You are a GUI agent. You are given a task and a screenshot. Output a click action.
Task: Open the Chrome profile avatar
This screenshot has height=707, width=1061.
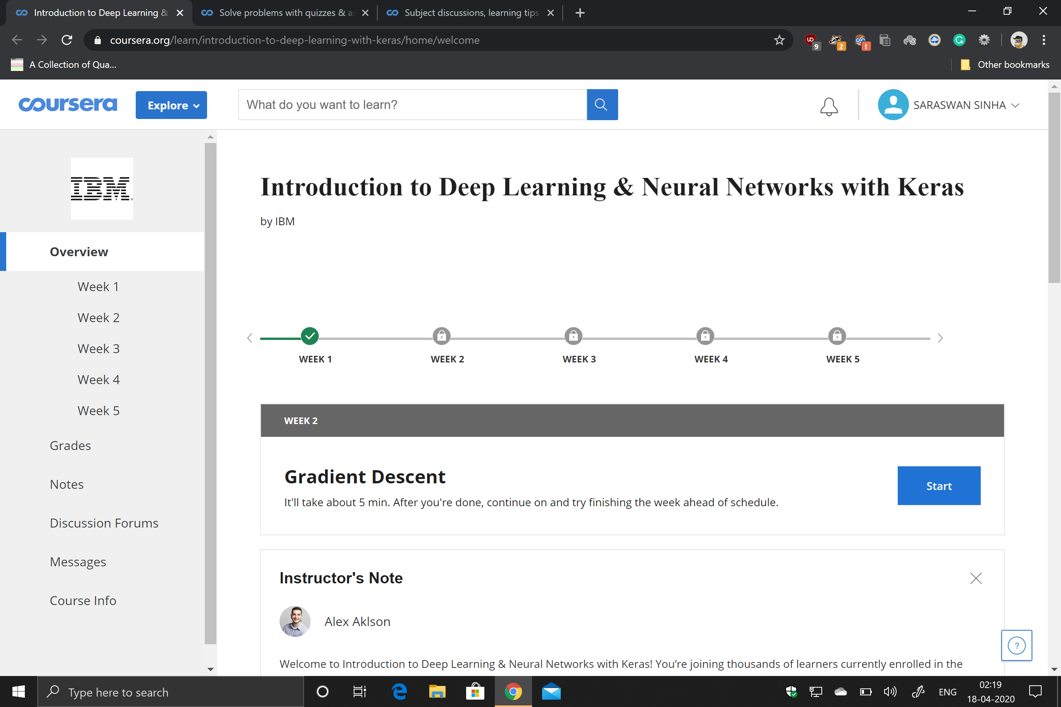pos(1019,40)
